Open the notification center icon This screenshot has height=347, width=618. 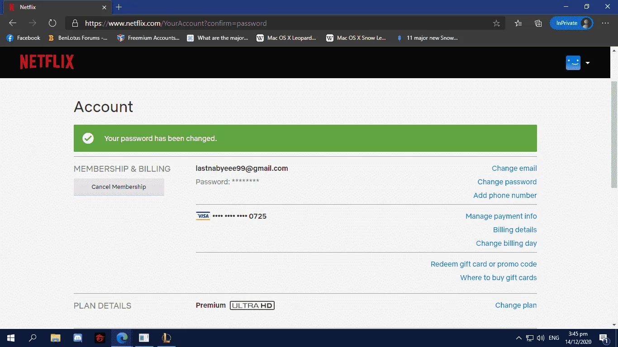pos(603,338)
